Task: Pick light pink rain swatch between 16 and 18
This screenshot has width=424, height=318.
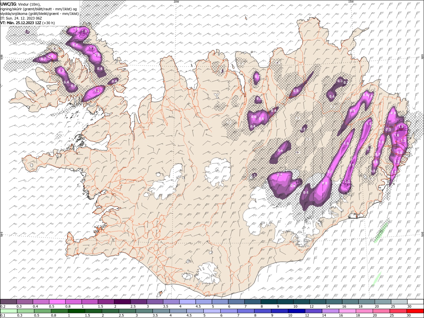Action: [x=347, y=311]
